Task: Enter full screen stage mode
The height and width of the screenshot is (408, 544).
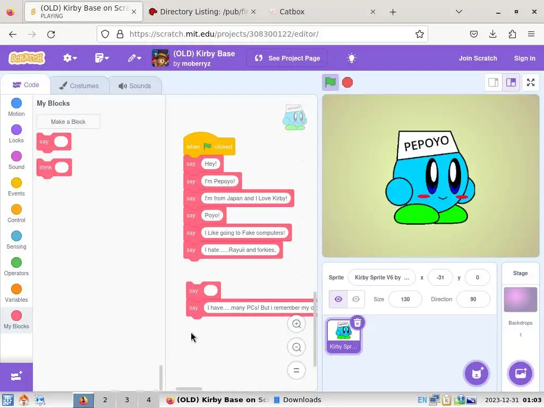Action: (x=531, y=82)
